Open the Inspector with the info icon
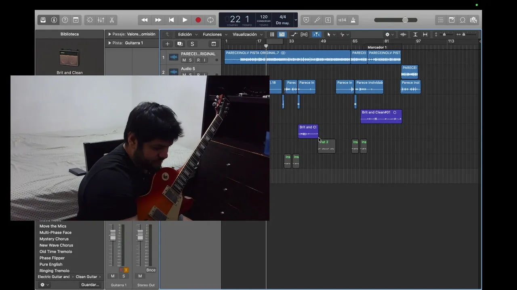The height and width of the screenshot is (290, 517). (x=54, y=20)
